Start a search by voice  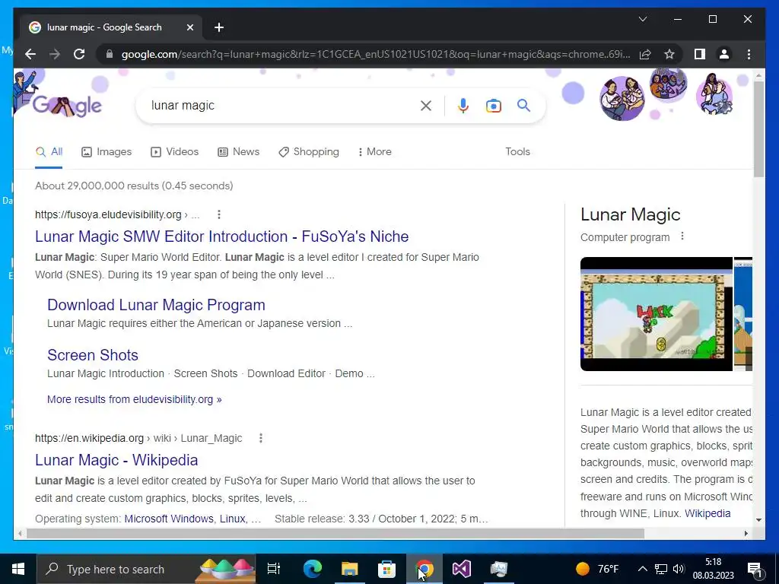[463, 105]
